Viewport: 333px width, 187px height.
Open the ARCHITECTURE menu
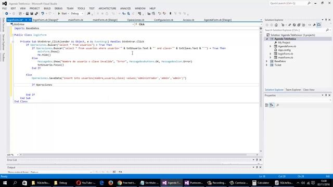(107, 8)
